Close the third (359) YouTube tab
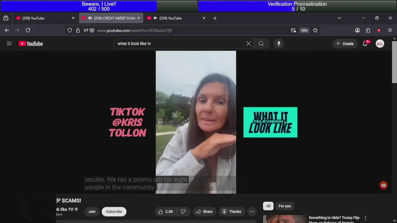The image size is (397, 223). [x=204, y=18]
